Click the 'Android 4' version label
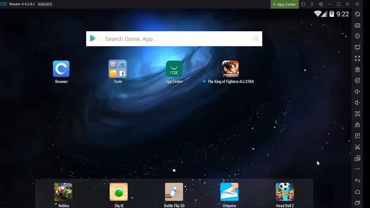The height and width of the screenshot is (208, 370). tap(45, 4)
